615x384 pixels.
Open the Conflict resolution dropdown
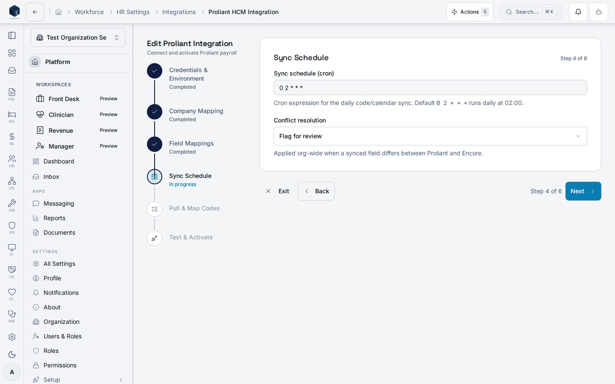point(430,136)
